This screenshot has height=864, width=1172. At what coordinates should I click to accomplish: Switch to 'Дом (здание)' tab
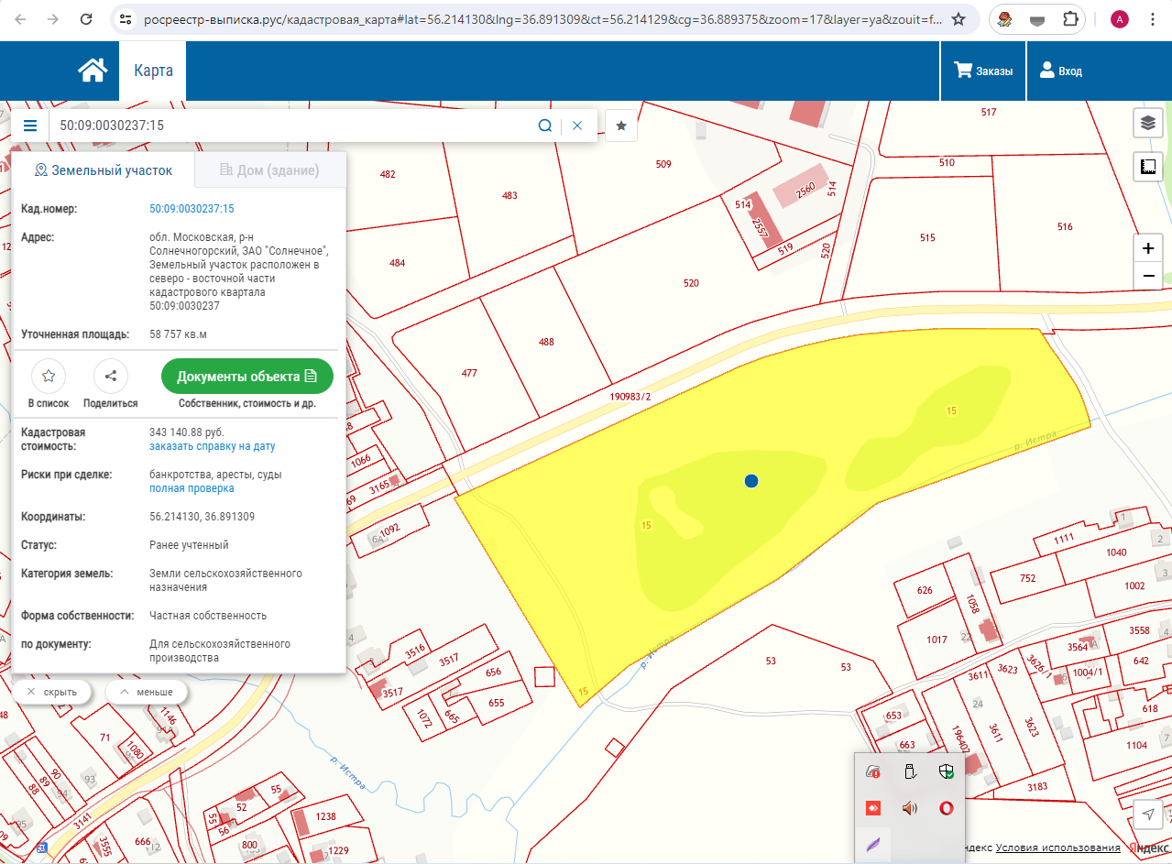tap(269, 170)
